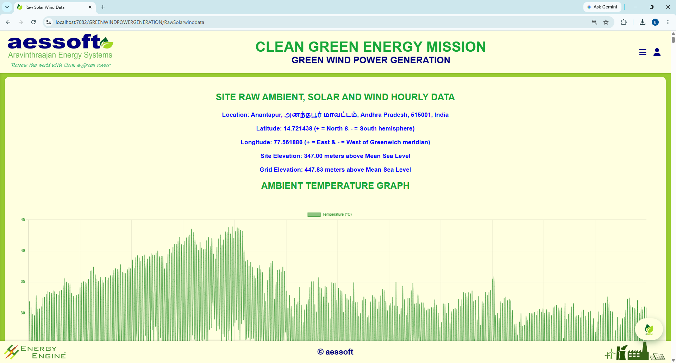Click the Ask Gemini button
This screenshot has width=676, height=363.
tap(602, 7)
